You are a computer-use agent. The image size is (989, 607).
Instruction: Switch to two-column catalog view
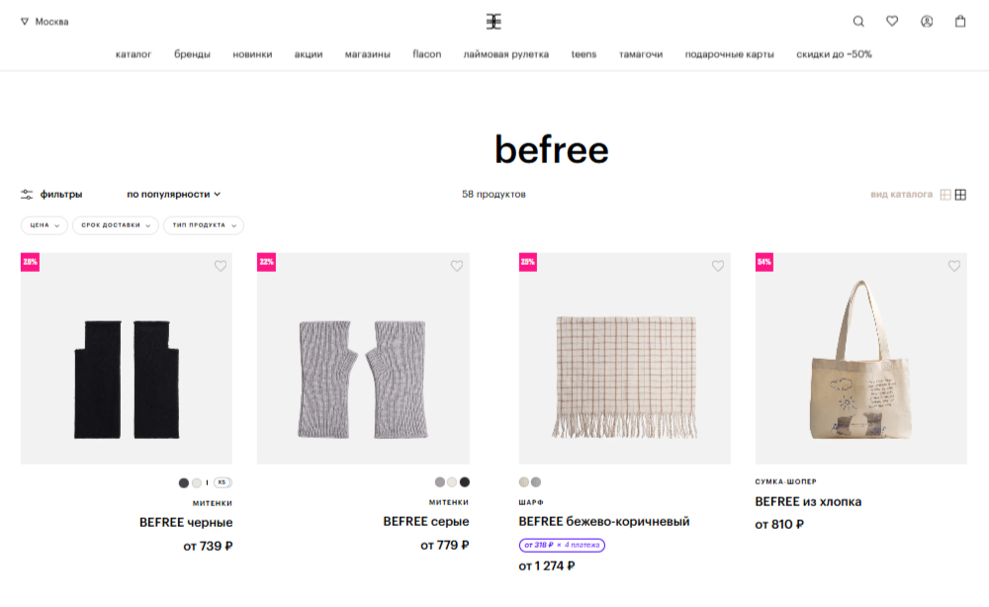(945, 195)
